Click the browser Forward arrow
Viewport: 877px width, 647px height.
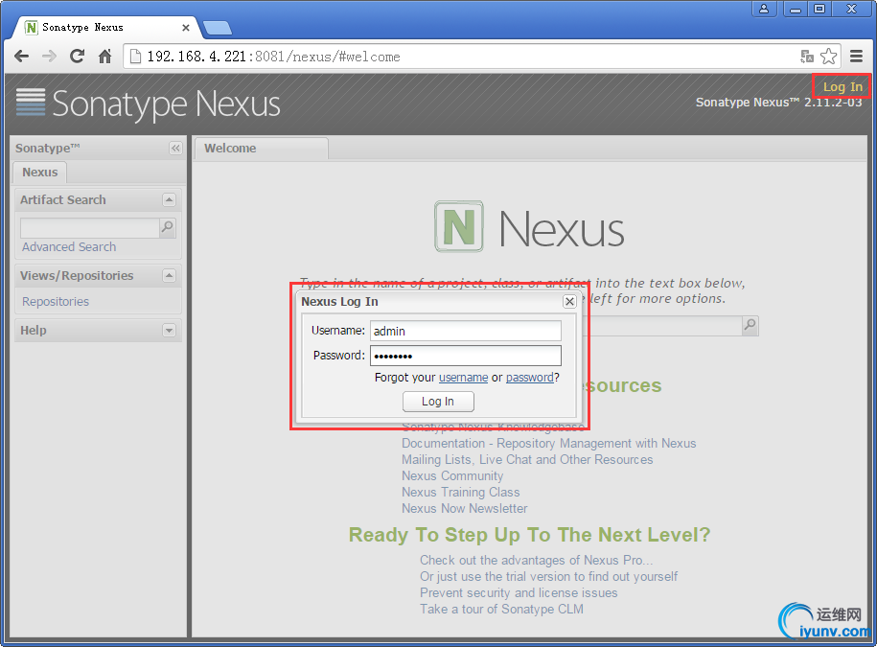tap(49, 56)
